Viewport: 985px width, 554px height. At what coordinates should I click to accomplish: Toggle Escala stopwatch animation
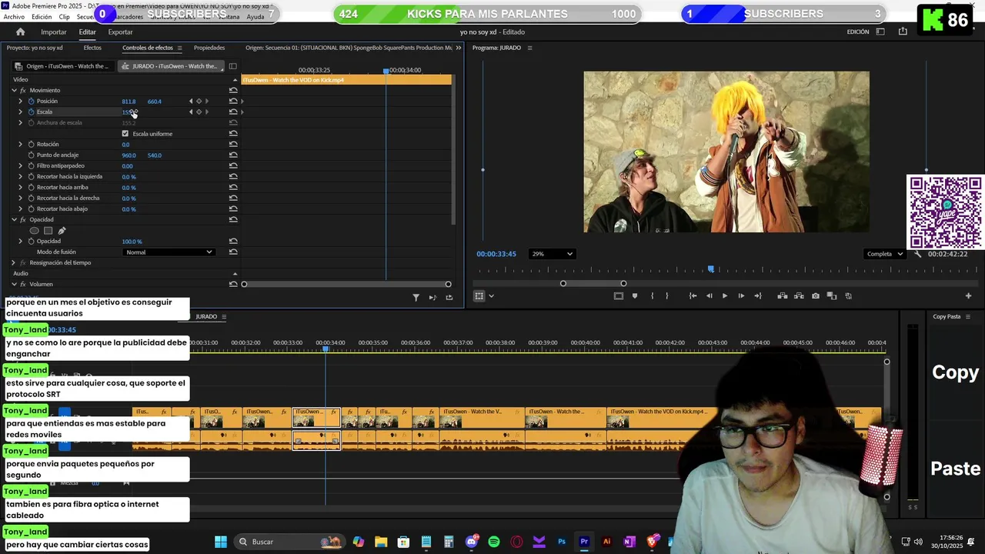click(32, 112)
